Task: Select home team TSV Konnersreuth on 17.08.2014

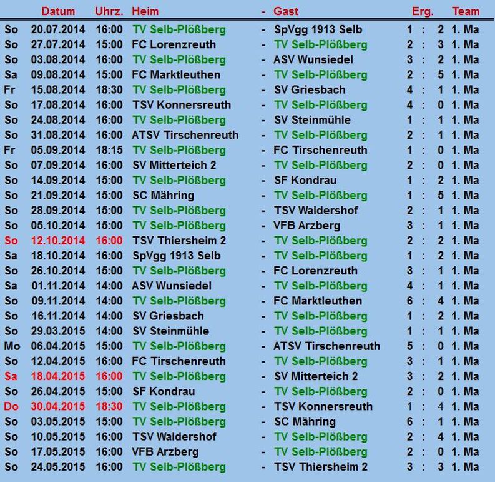Action: 182,105
